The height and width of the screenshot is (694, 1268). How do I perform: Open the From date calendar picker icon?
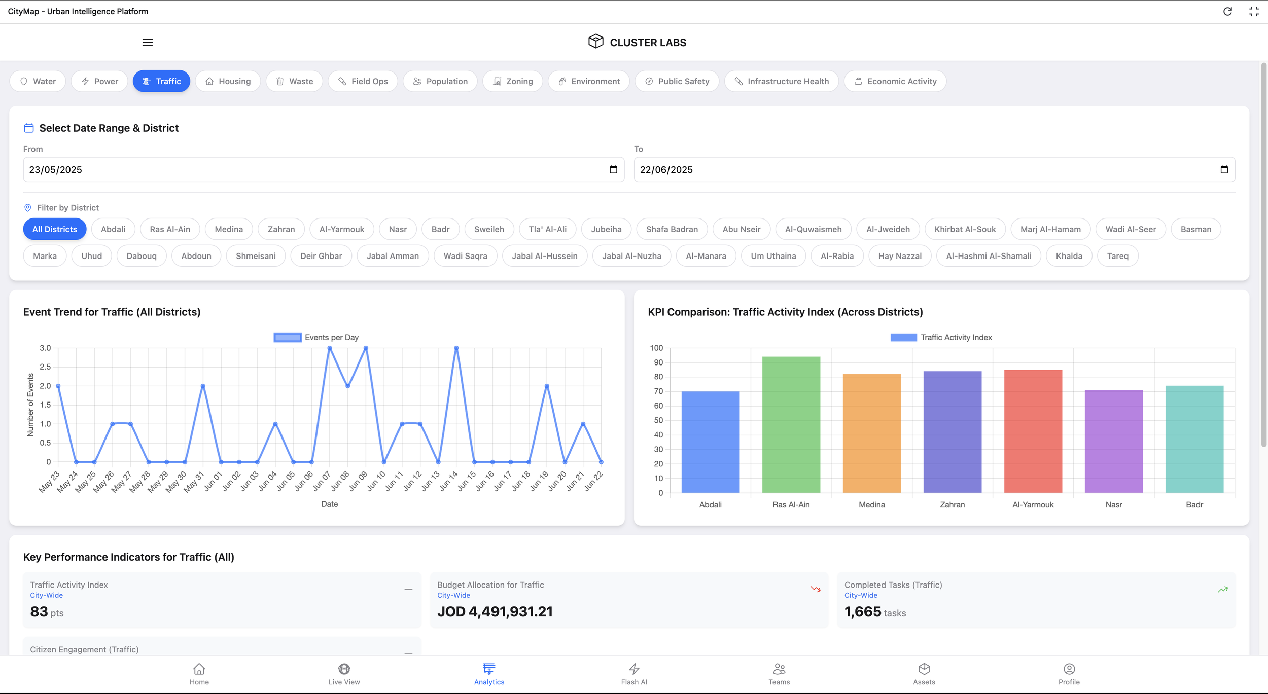coord(613,169)
